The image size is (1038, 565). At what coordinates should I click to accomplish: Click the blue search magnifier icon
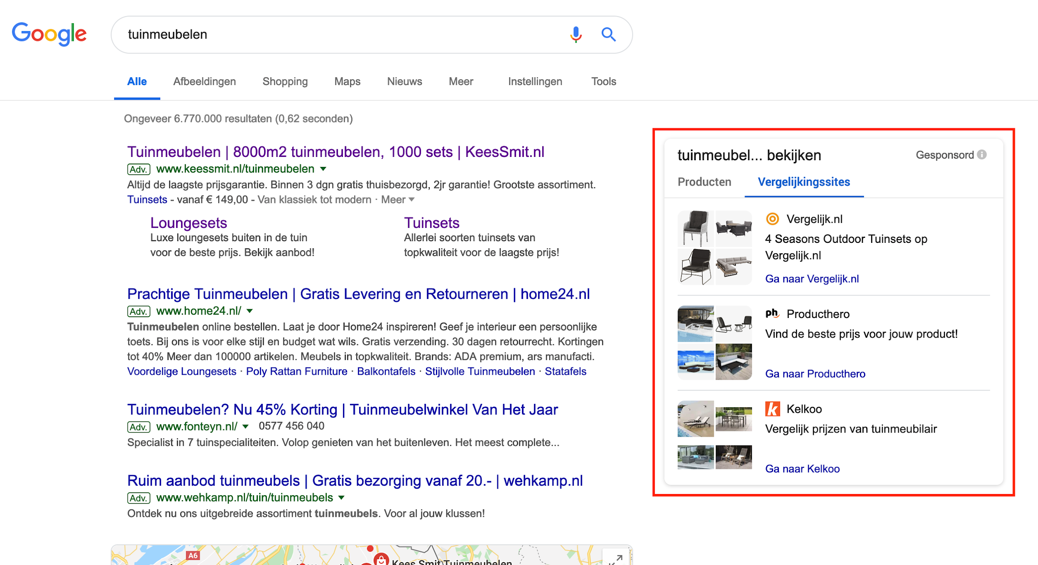[x=608, y=34]
